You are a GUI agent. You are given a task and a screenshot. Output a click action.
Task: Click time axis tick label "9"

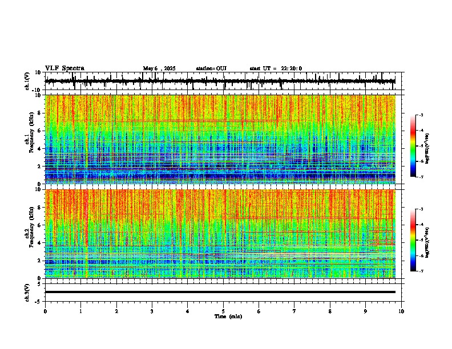[x=365, y=311]
